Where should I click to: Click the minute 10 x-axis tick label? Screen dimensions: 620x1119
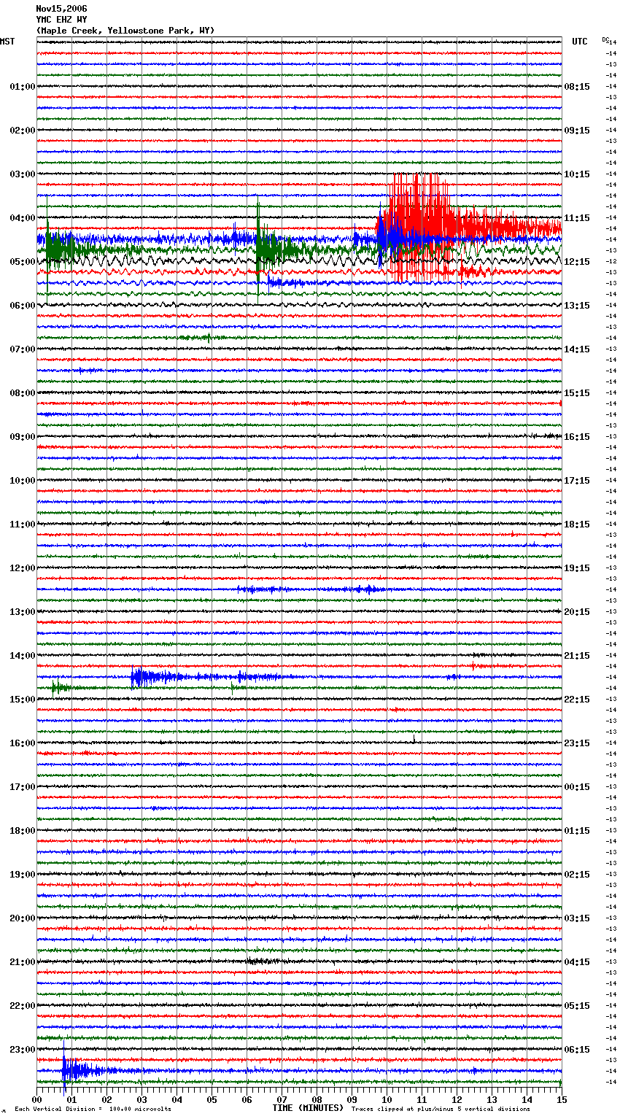point(387,1099)
